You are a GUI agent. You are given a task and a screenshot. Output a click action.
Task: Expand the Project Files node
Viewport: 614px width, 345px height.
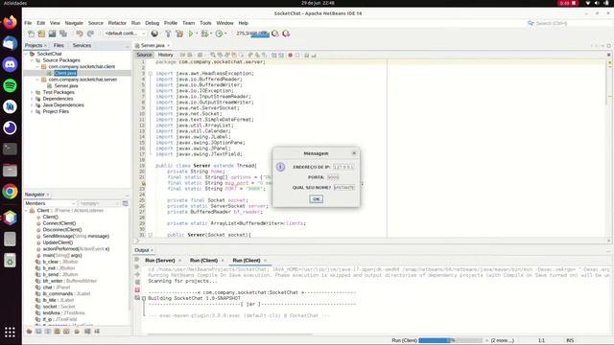[x=32, y=111]
